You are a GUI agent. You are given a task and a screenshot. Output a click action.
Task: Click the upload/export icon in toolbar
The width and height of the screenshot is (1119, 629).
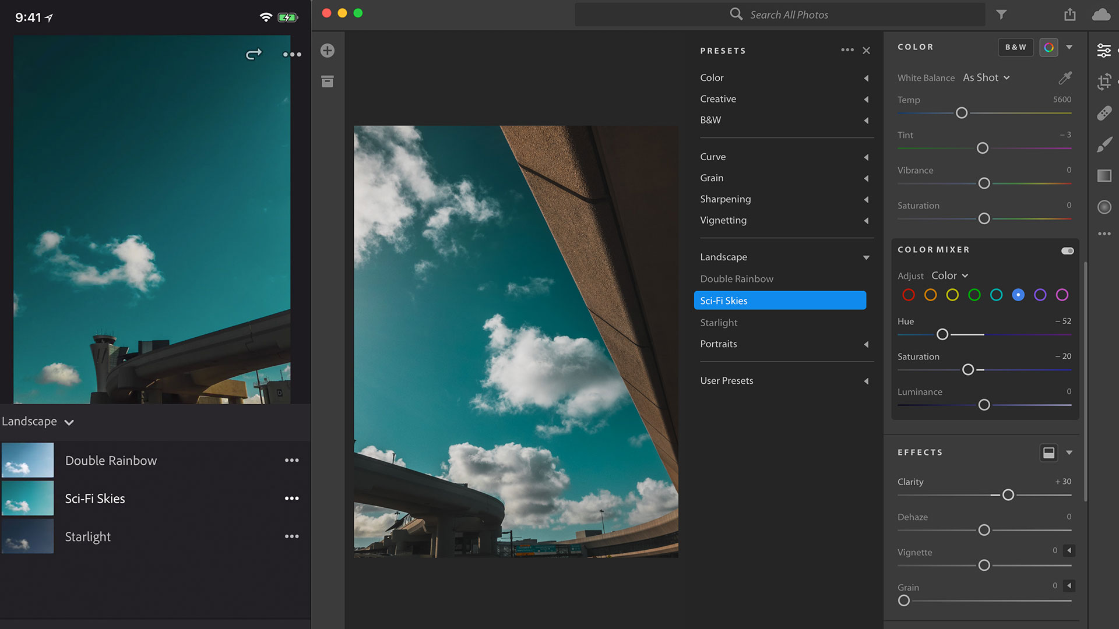point(1070,14)
